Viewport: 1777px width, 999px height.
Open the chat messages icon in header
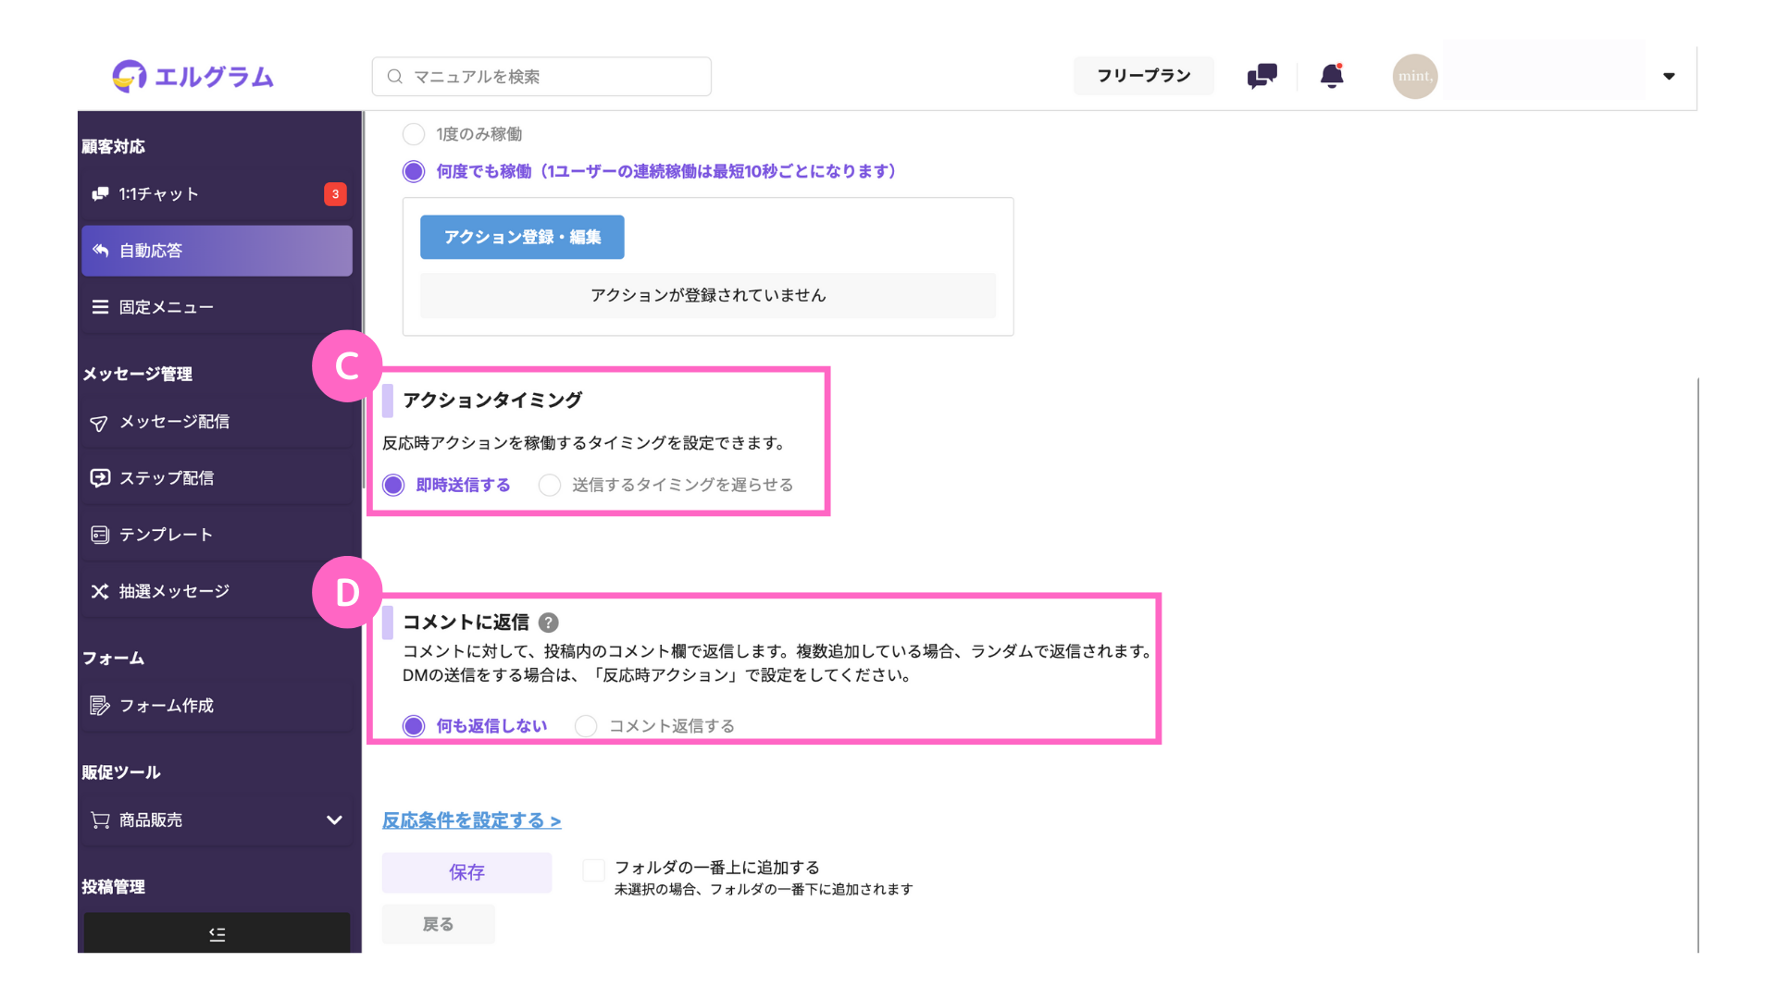(x=1261, y=76)
